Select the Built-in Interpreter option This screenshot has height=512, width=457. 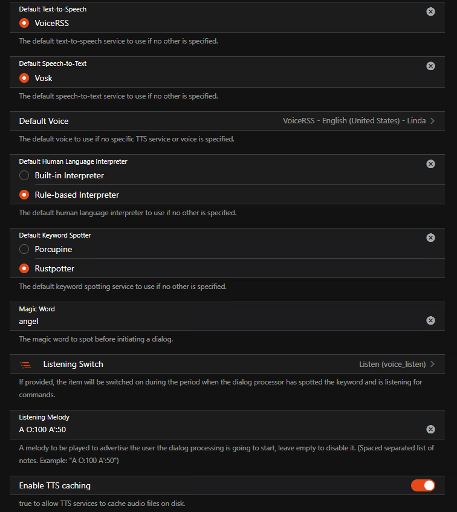[x=24, y=175]
